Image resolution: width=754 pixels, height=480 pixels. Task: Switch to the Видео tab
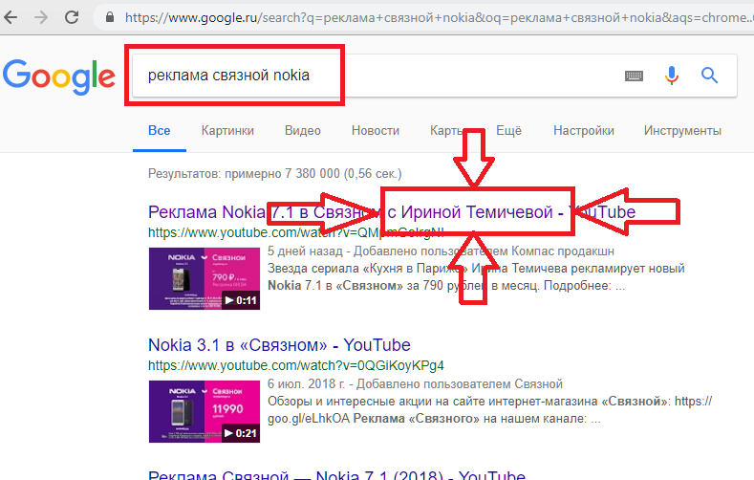coord(303,130)
